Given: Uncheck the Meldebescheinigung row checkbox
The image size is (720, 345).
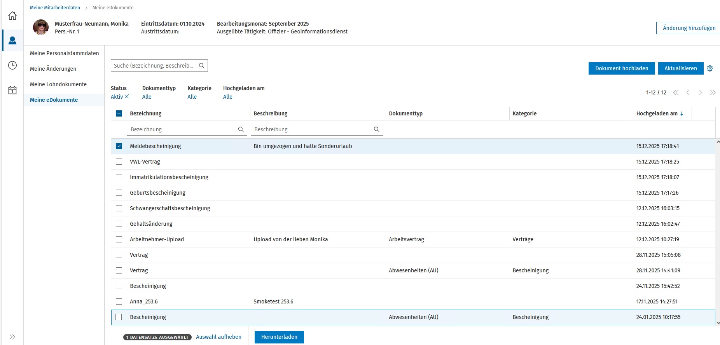Looking at the screenshot, I should pos(119,146).
